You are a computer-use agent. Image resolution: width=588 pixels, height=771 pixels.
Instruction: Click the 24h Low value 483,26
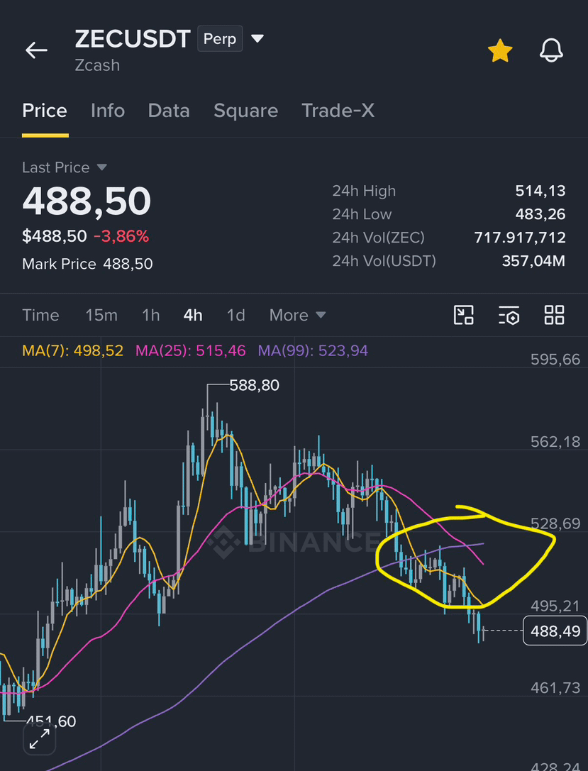[540, 214]
